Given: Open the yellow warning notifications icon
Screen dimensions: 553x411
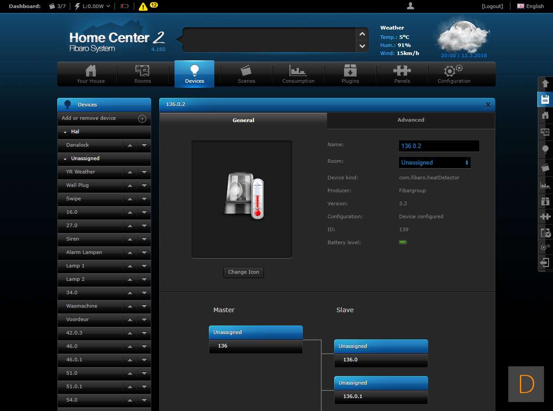Looking at the screenshot, I should point(143,6).
